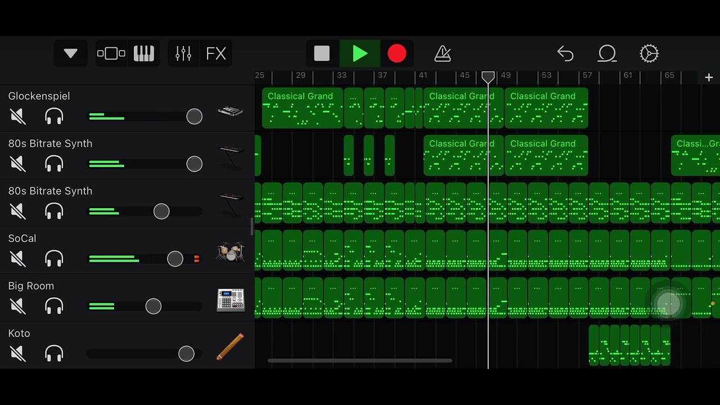Solo the Glockenspiel track
The image size is (720, 405).
(54, 116)
